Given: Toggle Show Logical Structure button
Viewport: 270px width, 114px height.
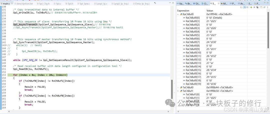Looking at the screenshot, I should tap(244, 7).
